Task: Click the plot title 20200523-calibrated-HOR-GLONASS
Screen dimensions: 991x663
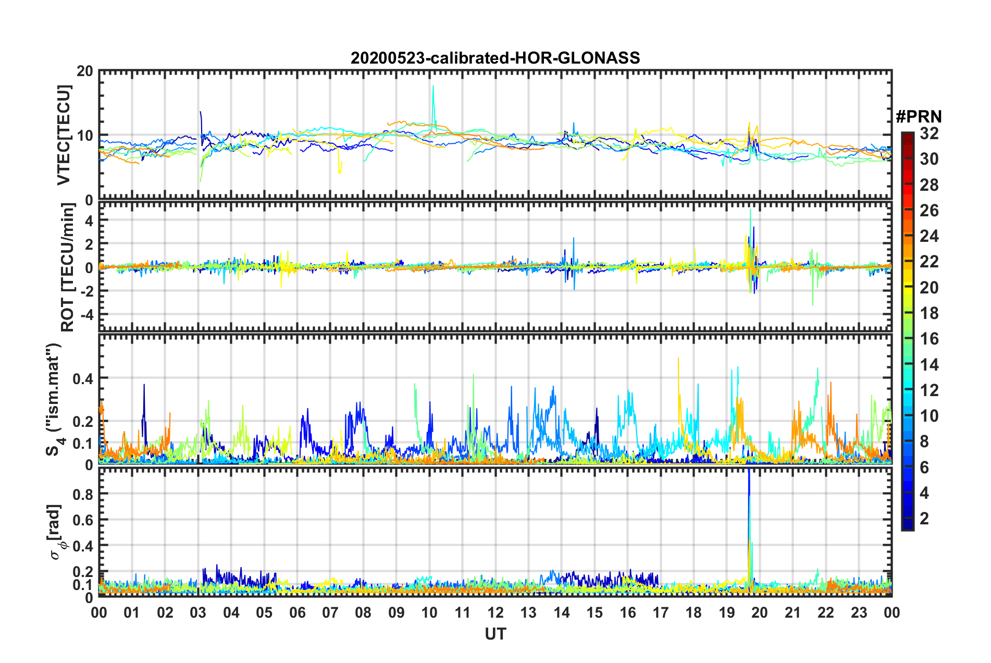Action: pos(495,58)
